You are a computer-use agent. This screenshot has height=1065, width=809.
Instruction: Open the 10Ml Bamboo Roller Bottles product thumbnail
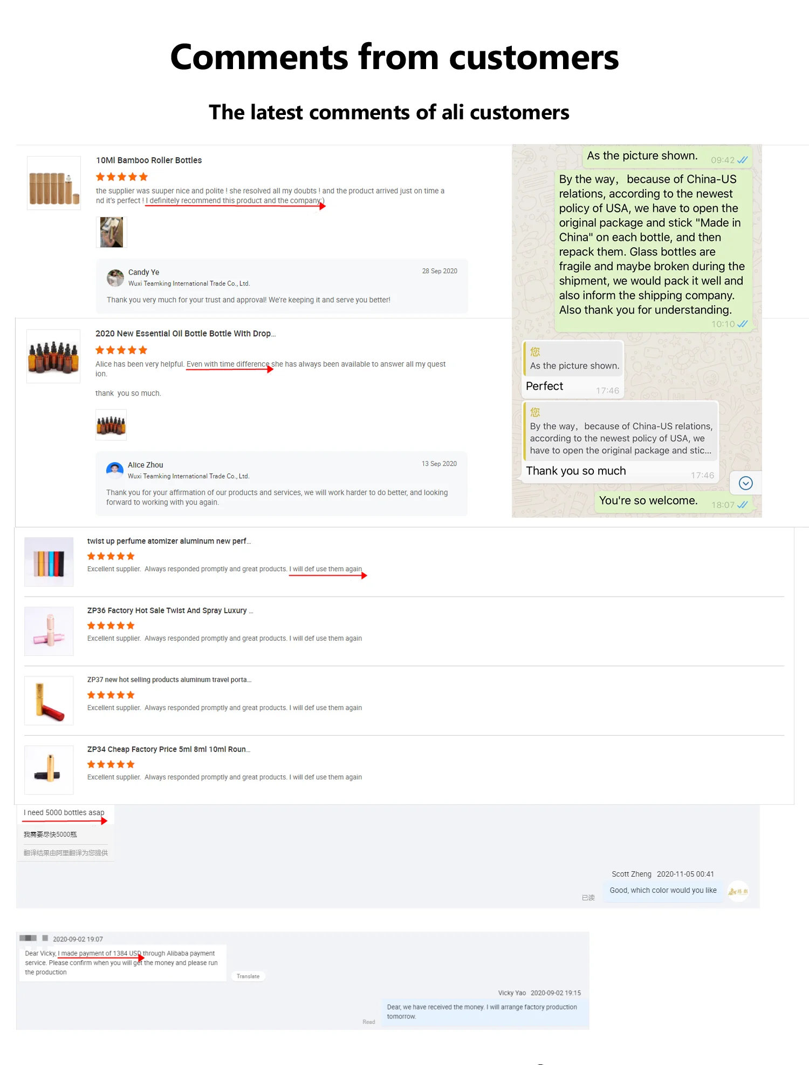(54, 183)
